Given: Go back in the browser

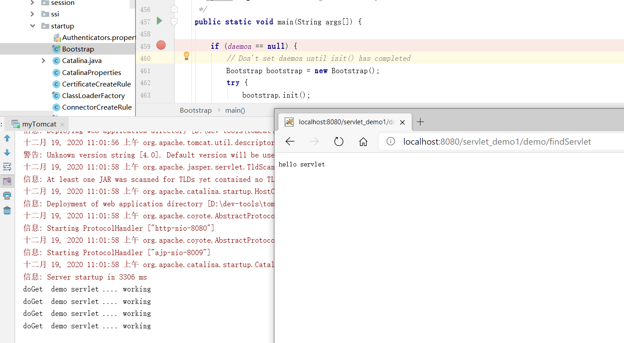Looking at the screenshot, I should point(290,142).
